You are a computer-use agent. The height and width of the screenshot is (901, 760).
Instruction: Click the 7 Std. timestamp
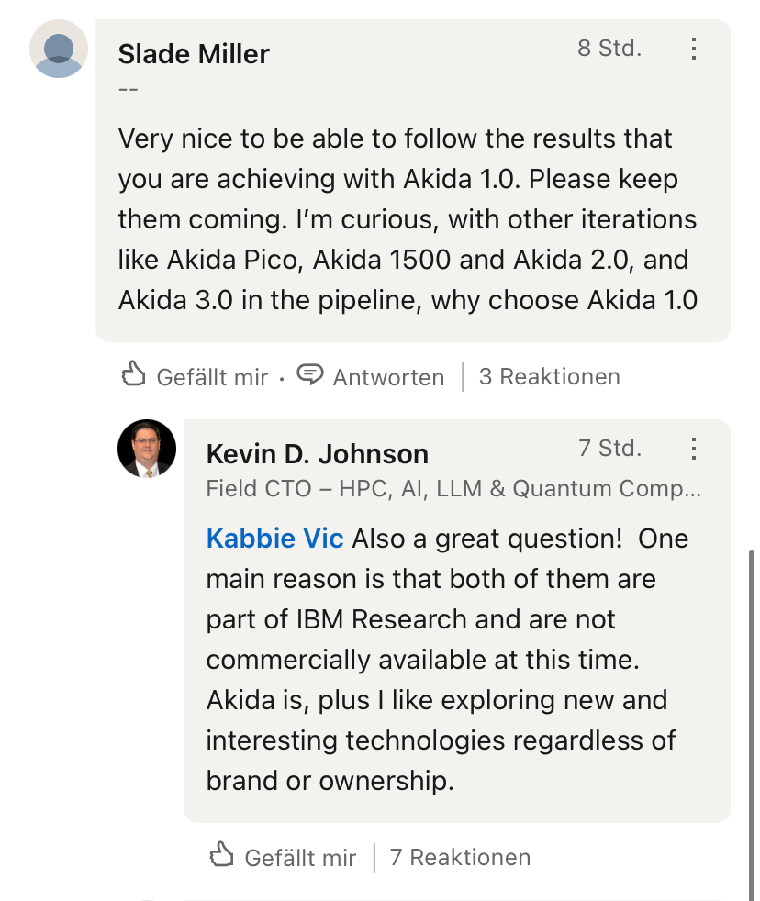click(x=609, y=449)
